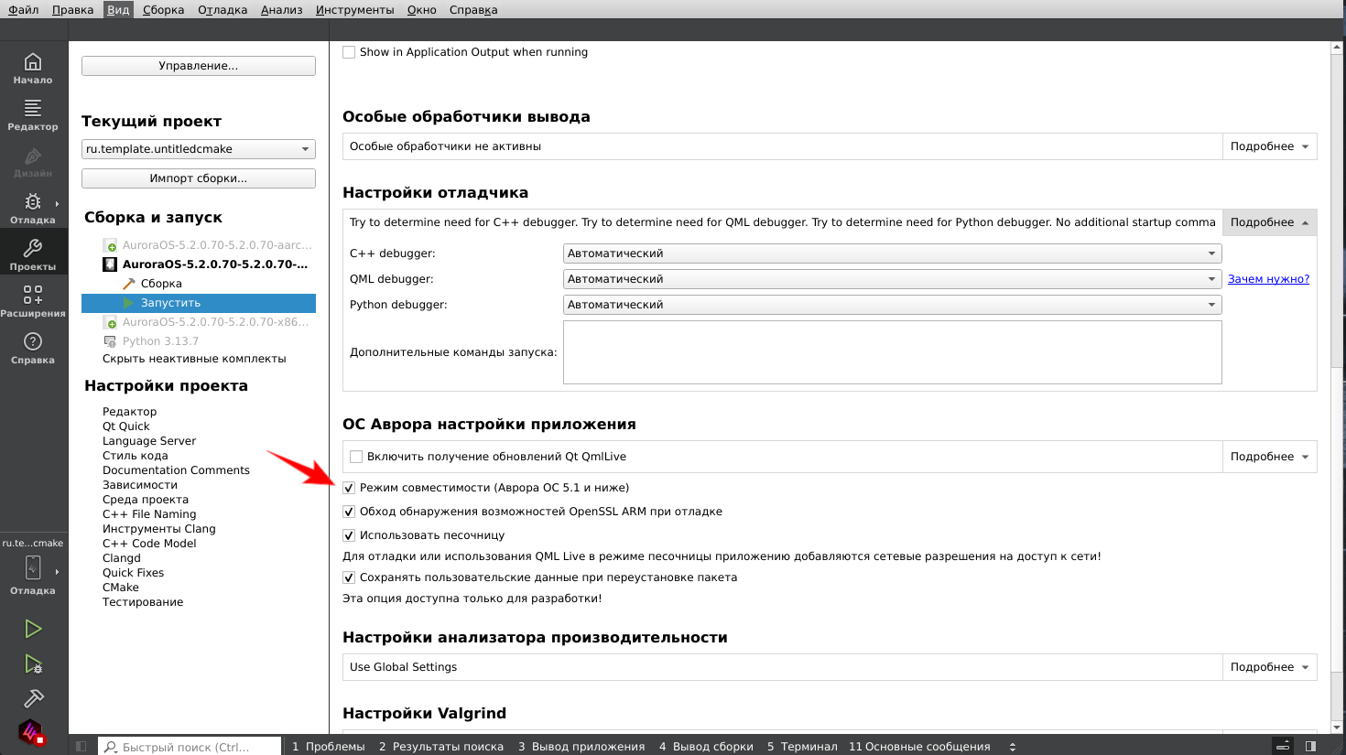Open the Отладка debug mode icon
Image resolution: width=1346 pixels, height=755 pixels.
click(33, 208)
